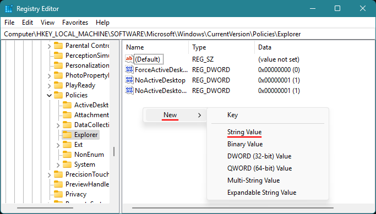Image resolution: width=376 pixels, height=214 pixels.
Task: Click the Explorer folder icon in tree
Action: click(67, 135)
